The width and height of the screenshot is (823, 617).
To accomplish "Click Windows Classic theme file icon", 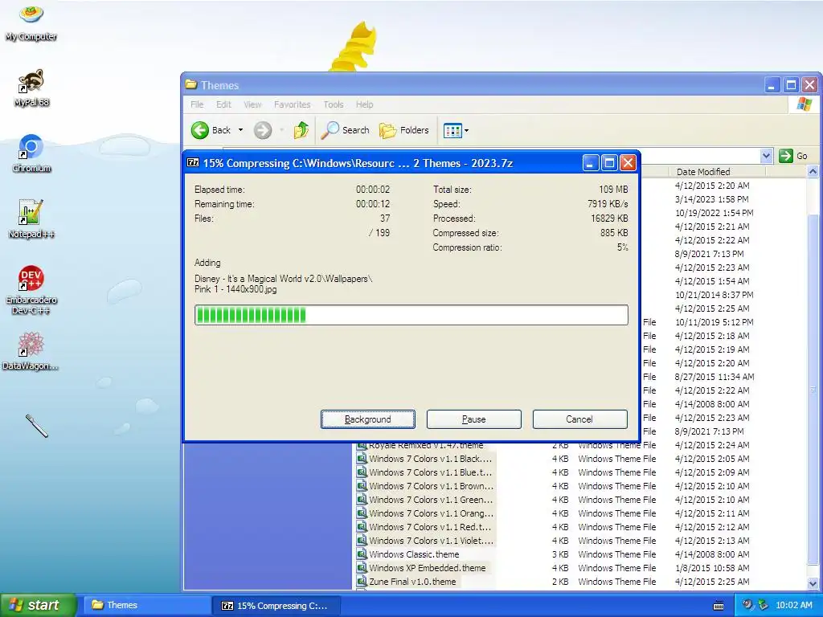I will click(x=362, y=554).
